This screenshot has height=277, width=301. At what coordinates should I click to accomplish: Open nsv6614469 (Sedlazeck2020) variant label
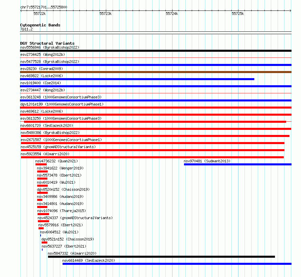point(89,260)
